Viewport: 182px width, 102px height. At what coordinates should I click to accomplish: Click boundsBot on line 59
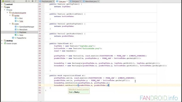pos(59,85)
